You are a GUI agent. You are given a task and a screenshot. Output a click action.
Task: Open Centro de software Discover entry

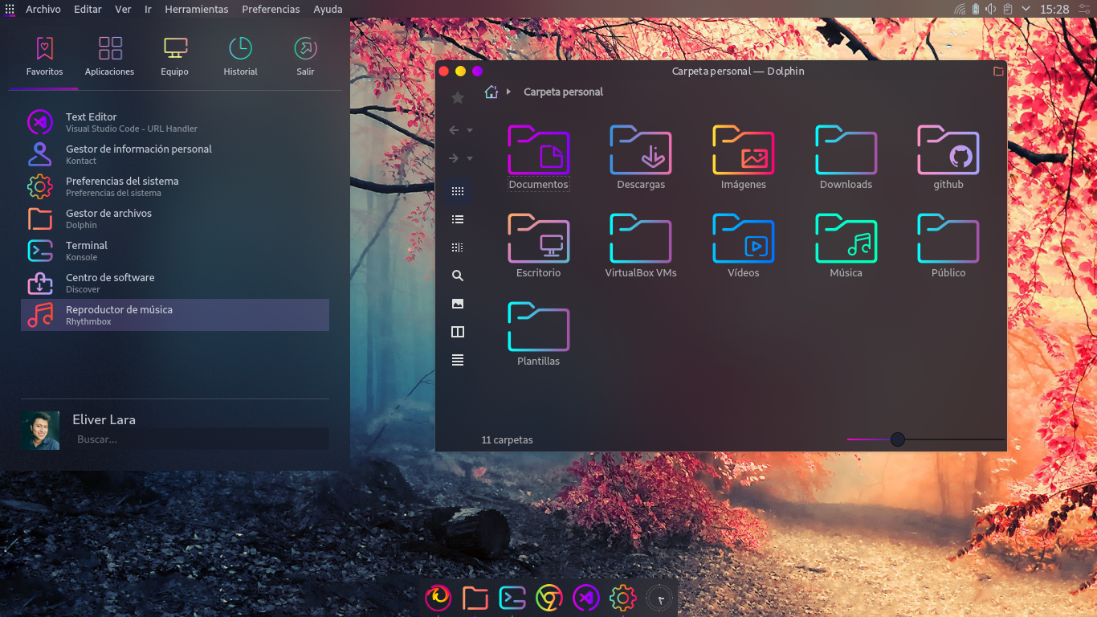click(110, 283)
